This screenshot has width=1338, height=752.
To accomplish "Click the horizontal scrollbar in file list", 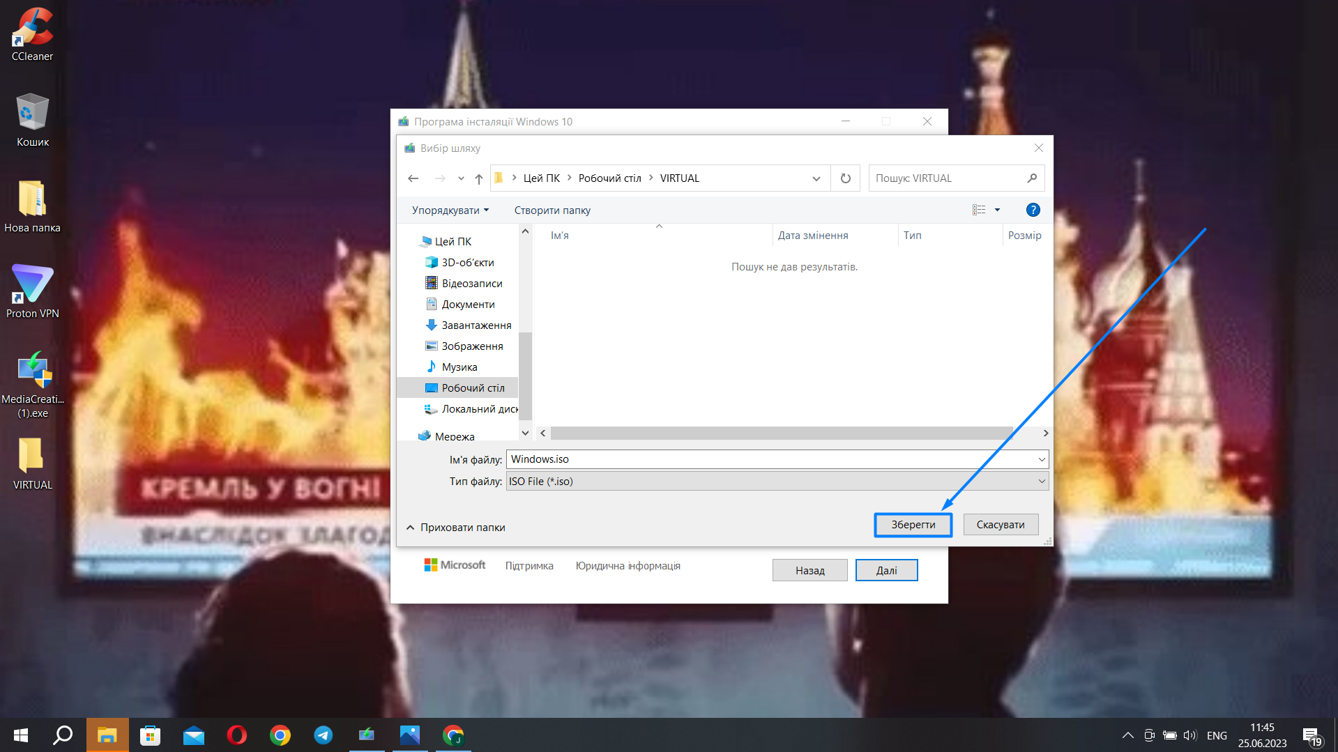I will point(781,433).
